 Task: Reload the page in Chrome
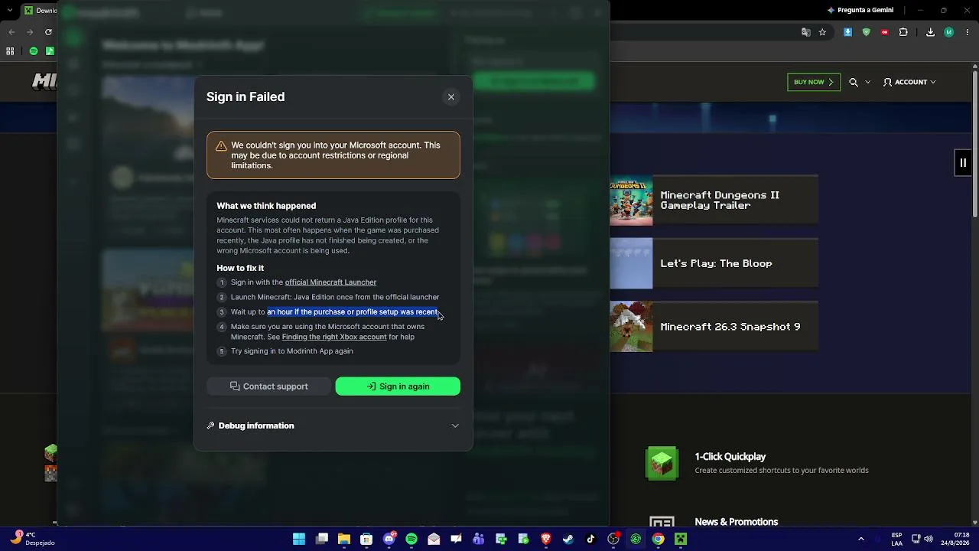pyautogui.click(x=48, y=32)
